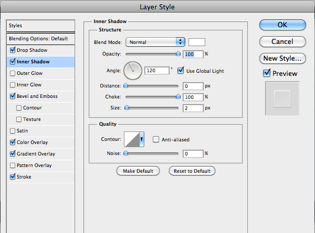Click the Noise slider handle

coord(126,153)
